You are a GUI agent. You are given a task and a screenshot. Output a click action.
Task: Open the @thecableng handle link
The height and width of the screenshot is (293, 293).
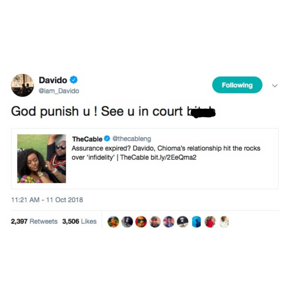(x=132, y=139)
